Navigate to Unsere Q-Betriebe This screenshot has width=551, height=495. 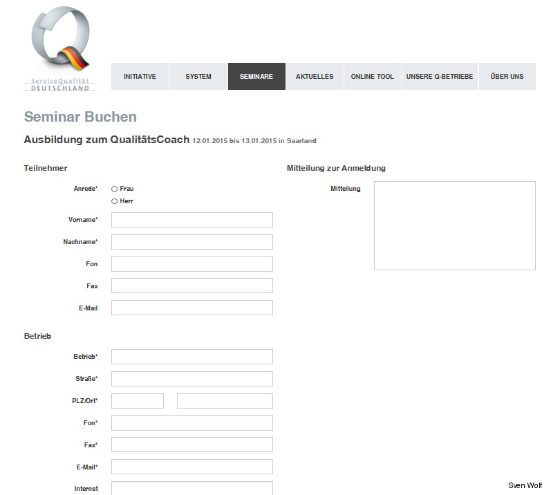pyautogui.click(x=440, y=77)
